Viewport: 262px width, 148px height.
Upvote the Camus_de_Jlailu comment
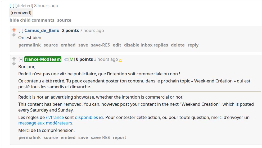point(14,30)
